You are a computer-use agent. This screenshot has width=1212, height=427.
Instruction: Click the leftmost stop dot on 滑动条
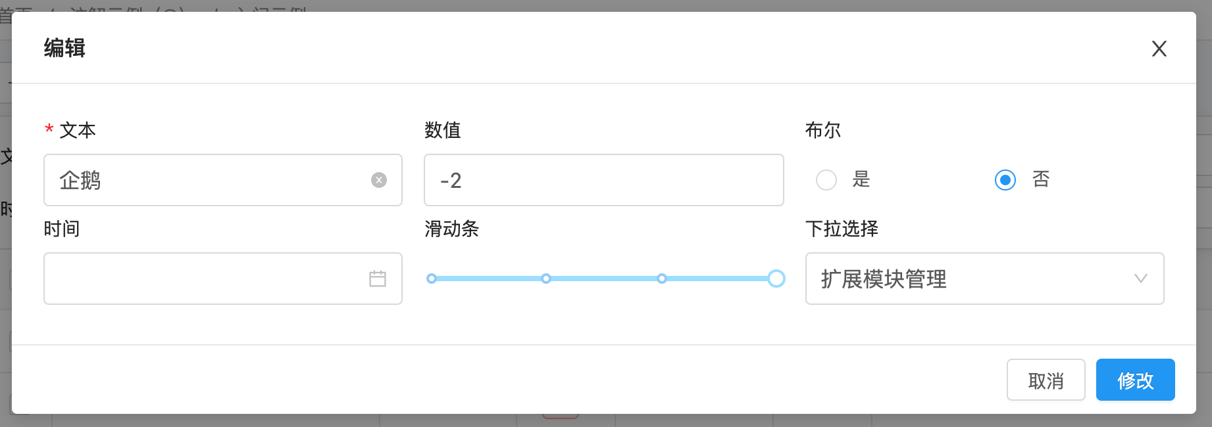(x=431, y=279)
